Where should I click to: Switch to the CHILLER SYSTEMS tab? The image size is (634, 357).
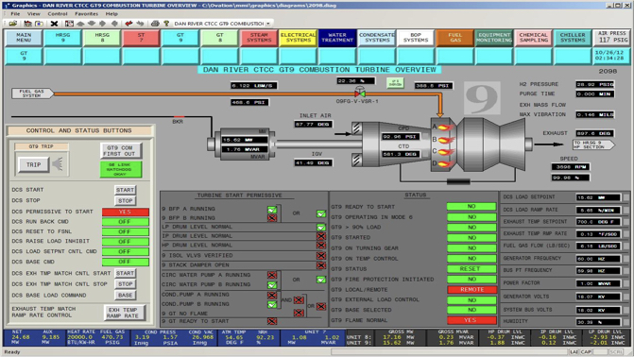tap(573, 38)
